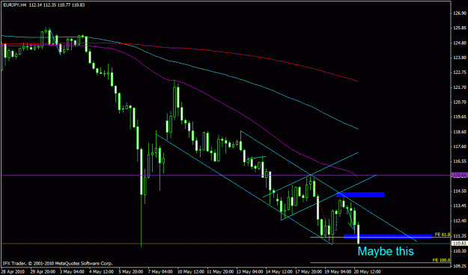
Task: Click the IFX Trader MetaQuotes copyright text
Action: pos(58,263)
